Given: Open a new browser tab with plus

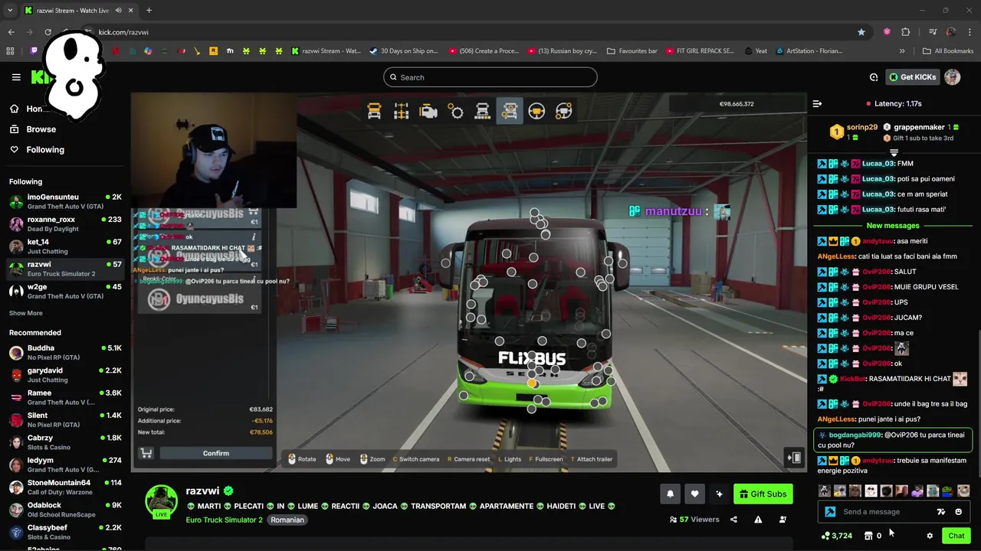Looking at the screenshot, I should point(149,11).
